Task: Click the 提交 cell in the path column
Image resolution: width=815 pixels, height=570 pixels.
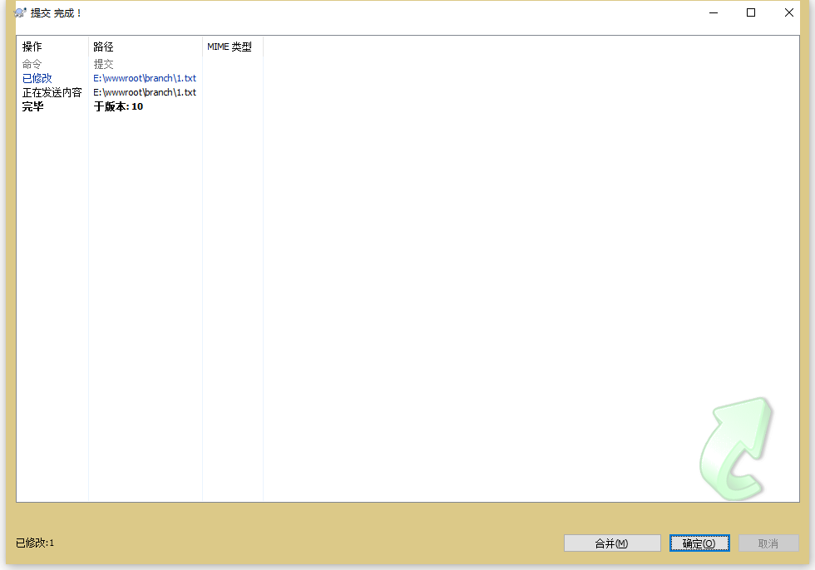Action: (103, 64)
